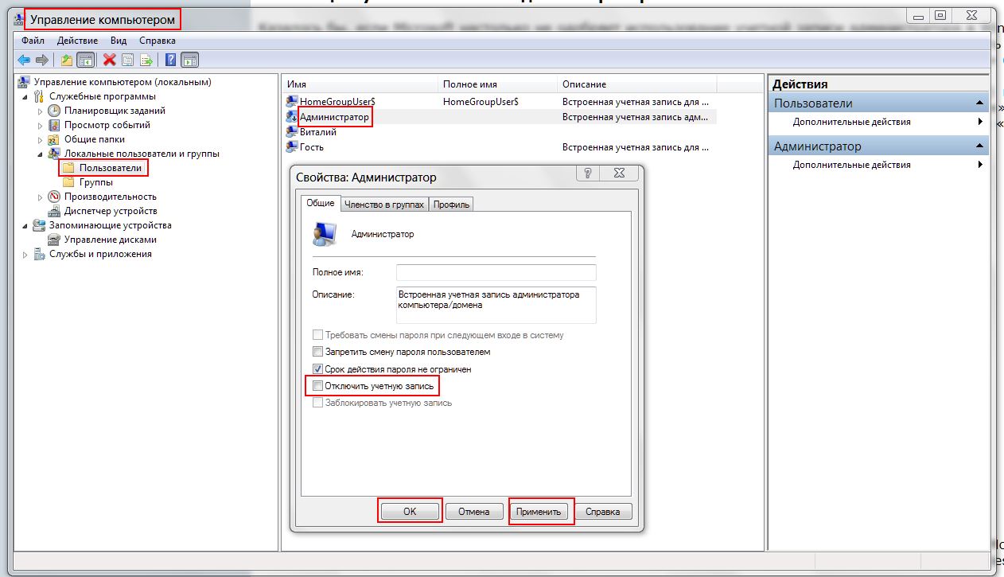Click the Общие папки icon
This screenshot has height=577, width=1004.
coord(54,139)
